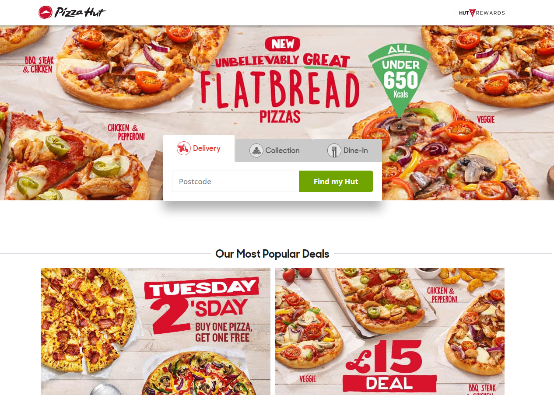This screenshot has height=395, width=554.
Task: Switch to the Dine-In tab
Action: pos(348,150)
